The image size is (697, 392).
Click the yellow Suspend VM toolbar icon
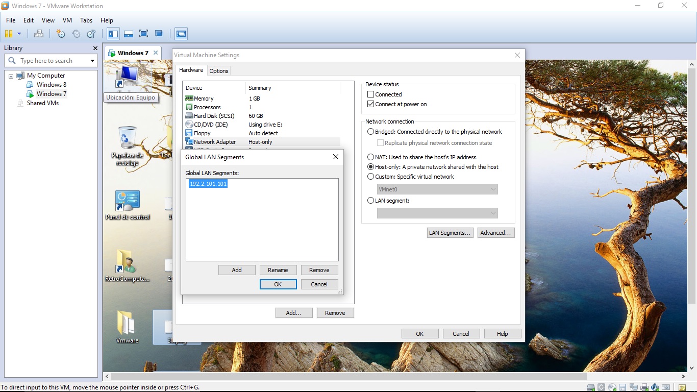[9, 34]
